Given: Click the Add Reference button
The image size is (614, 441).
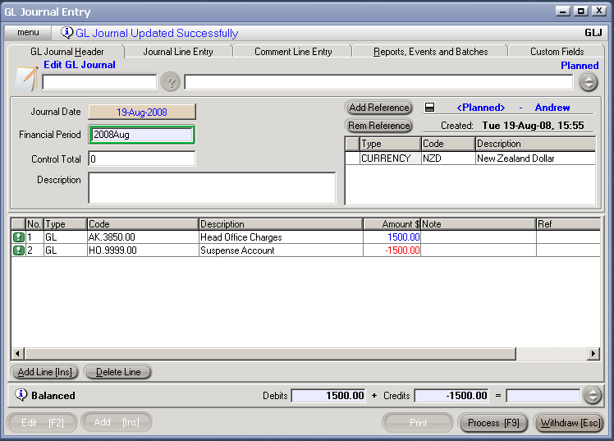Looking at the screenshot, I should tap(378, 108).
